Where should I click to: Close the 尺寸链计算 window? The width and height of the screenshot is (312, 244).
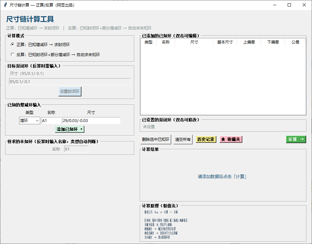(304, 5)
